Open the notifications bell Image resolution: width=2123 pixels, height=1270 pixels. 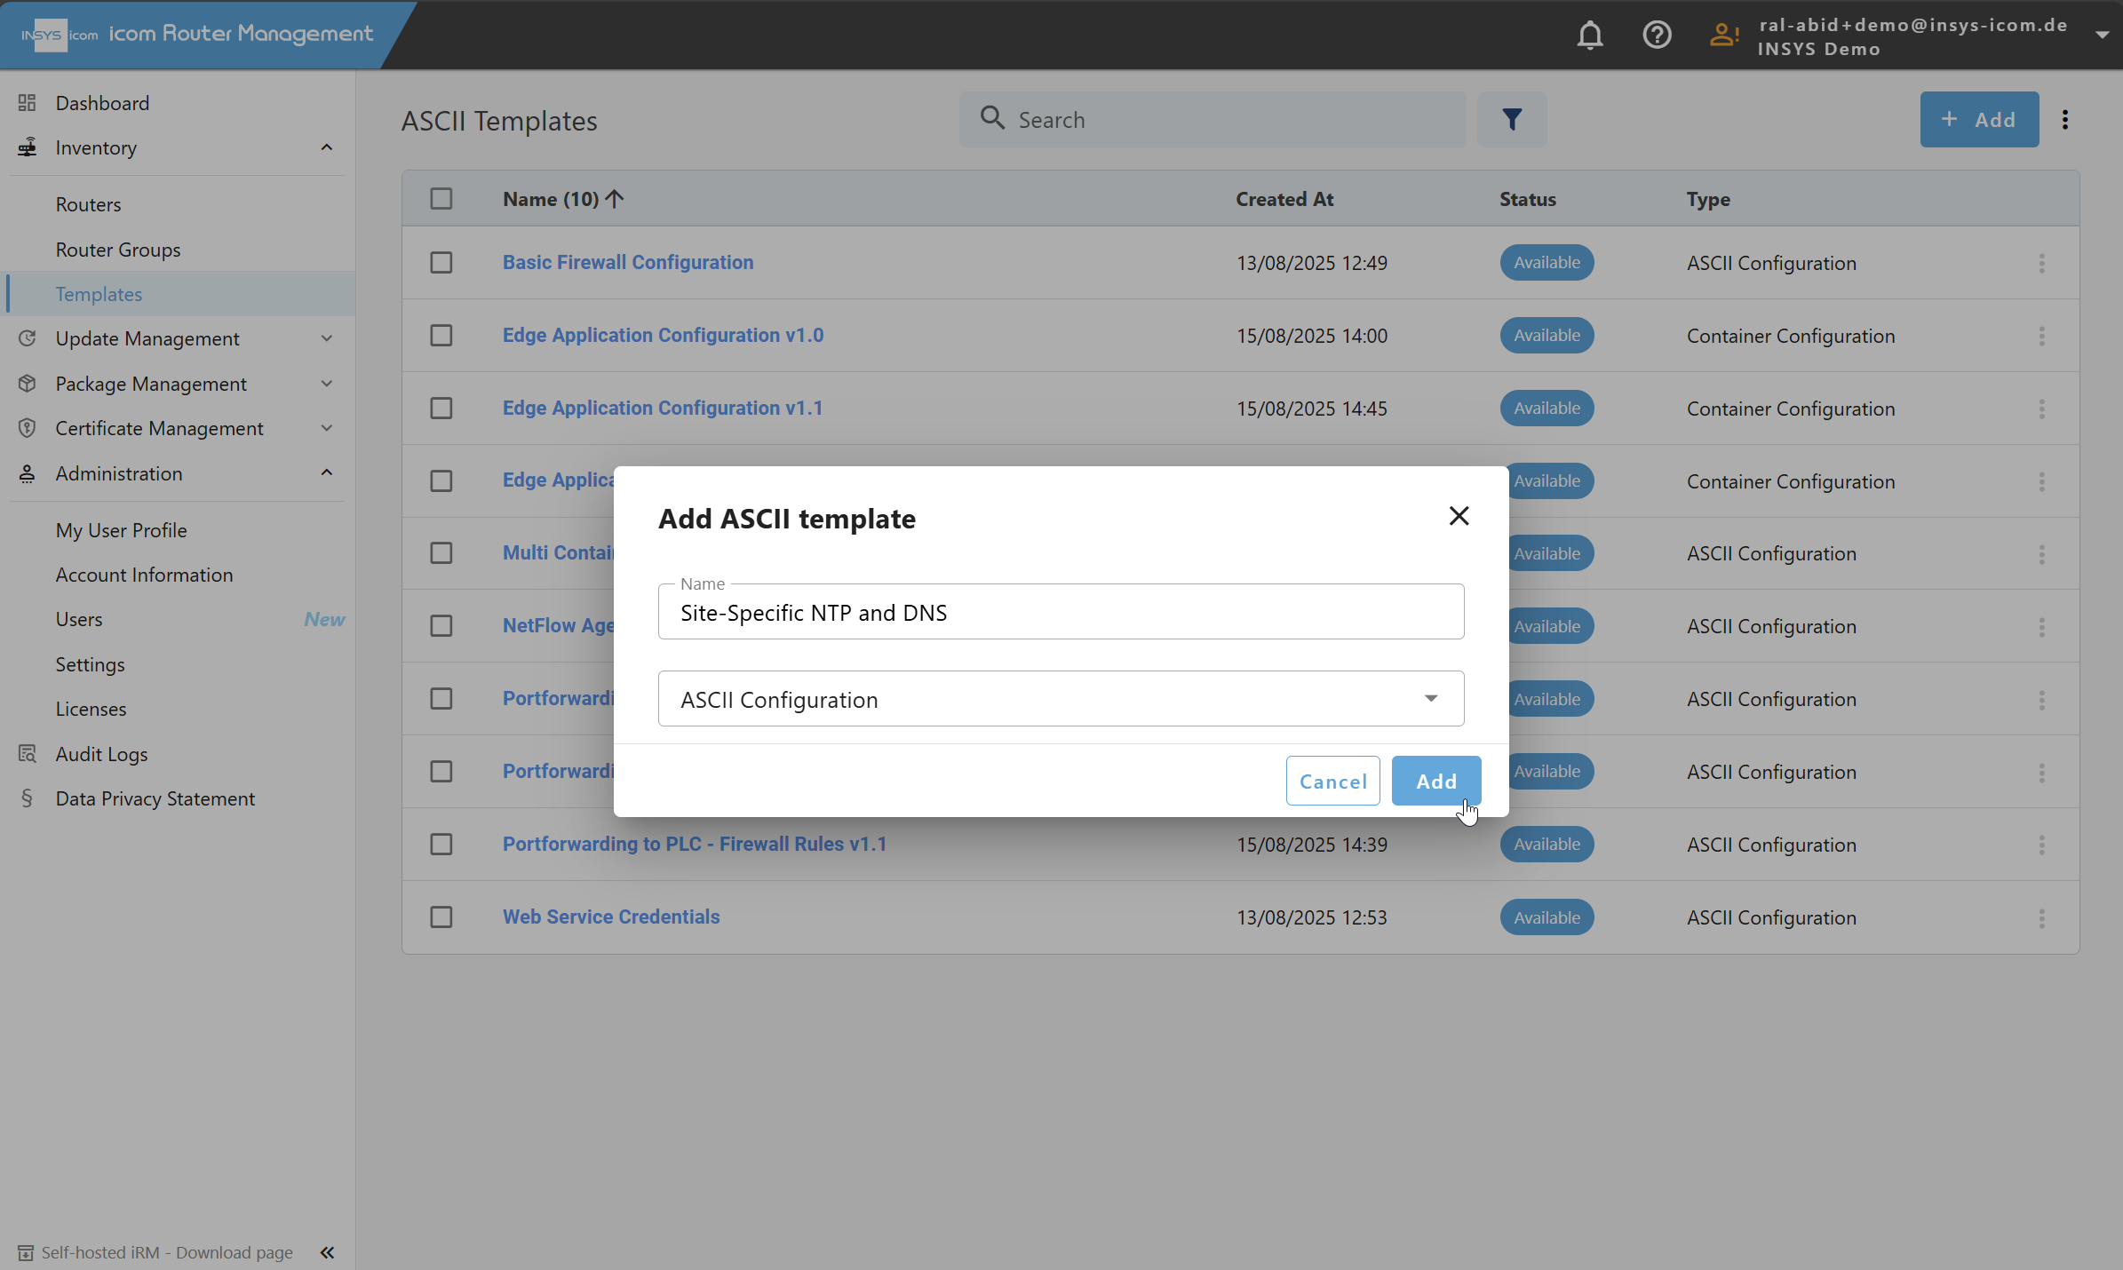click(1589, 36)
